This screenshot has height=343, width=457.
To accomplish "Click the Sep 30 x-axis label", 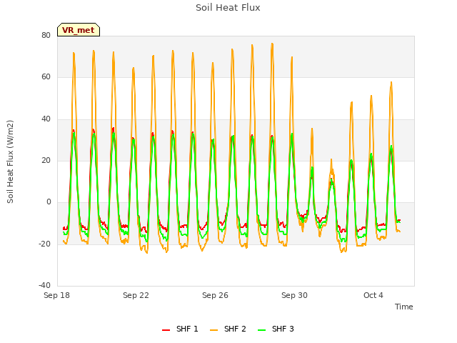I will point(294,295).
